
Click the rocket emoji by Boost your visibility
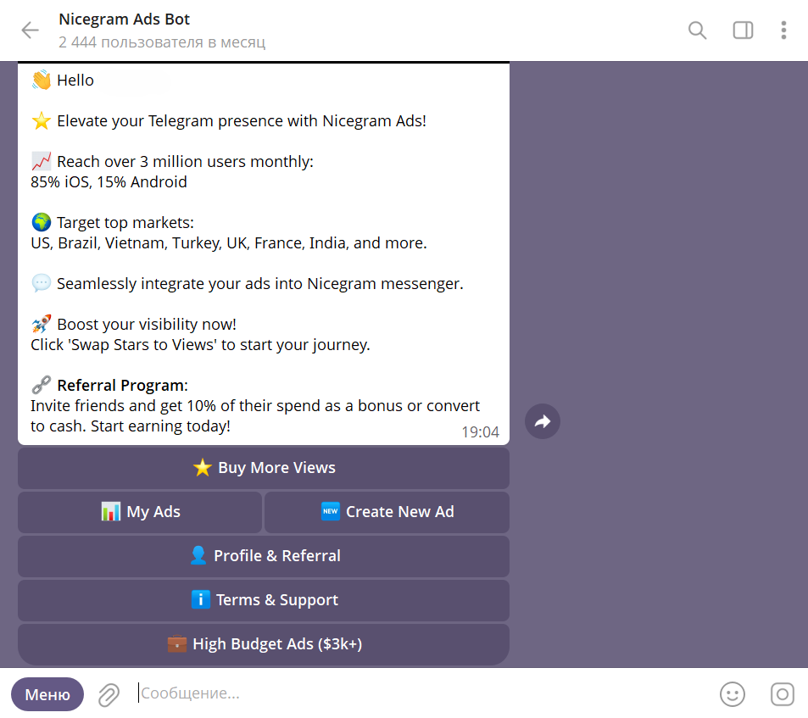pos(42,324)
